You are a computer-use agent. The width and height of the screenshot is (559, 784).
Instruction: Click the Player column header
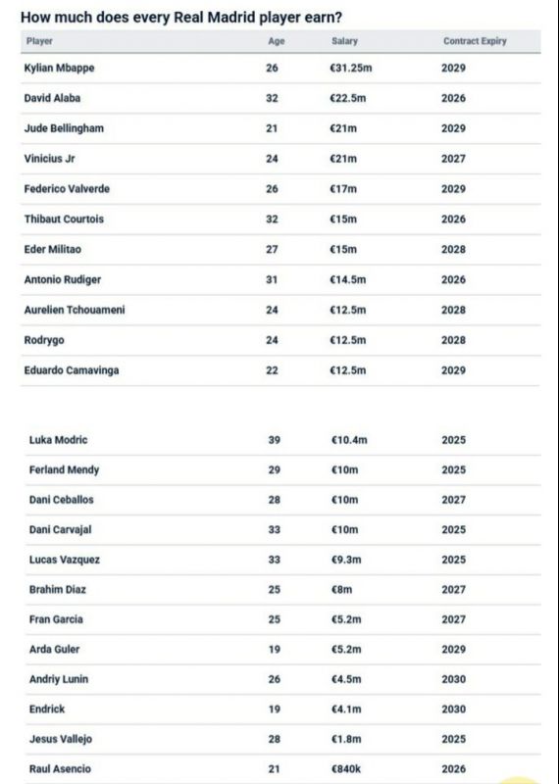[39, 41]
